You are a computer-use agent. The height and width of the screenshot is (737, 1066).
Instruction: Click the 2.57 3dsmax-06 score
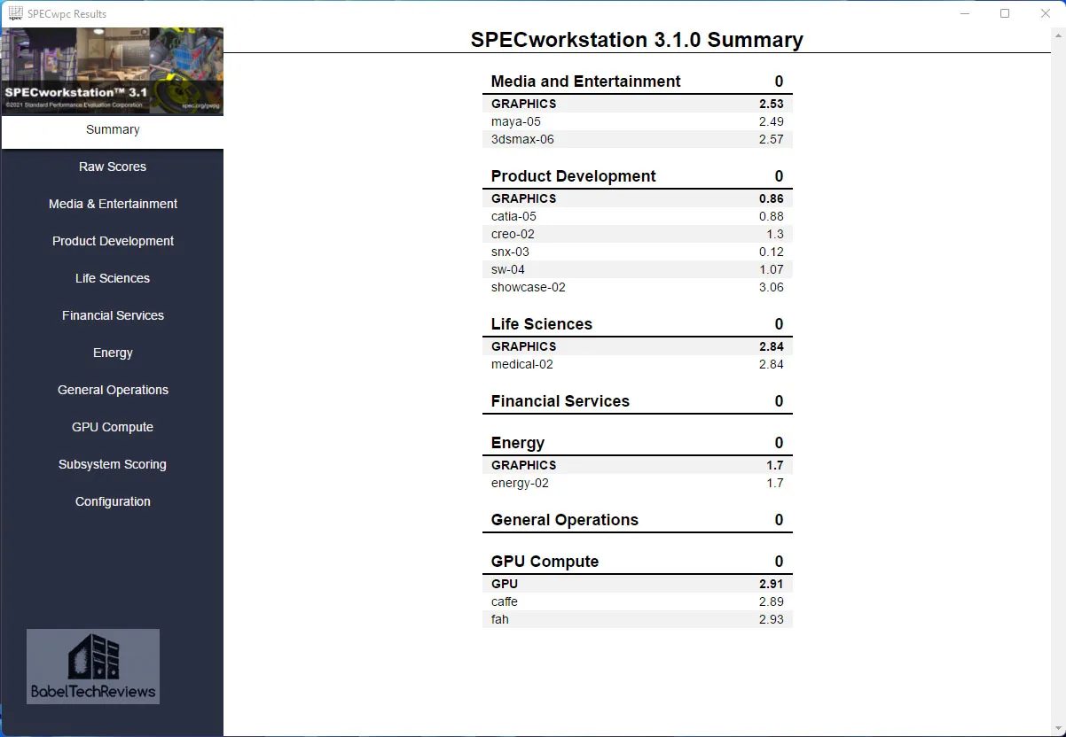tap(771, 139)
